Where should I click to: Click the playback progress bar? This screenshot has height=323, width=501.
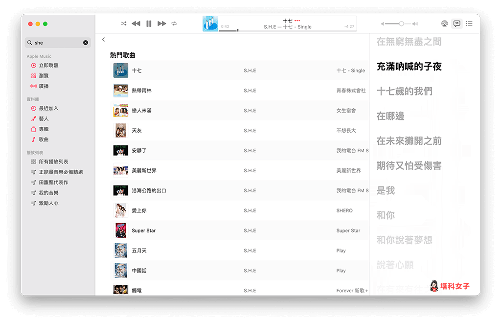tap(287, 31)
